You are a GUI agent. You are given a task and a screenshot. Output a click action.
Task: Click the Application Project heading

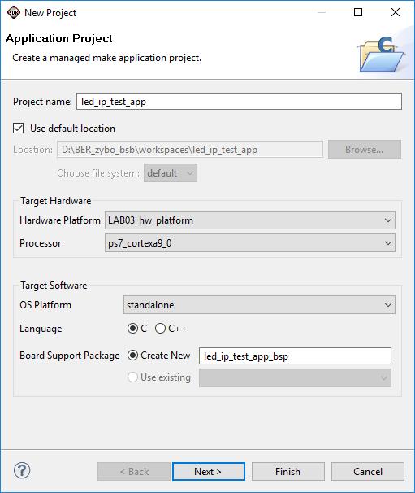(x=59, y=38)
